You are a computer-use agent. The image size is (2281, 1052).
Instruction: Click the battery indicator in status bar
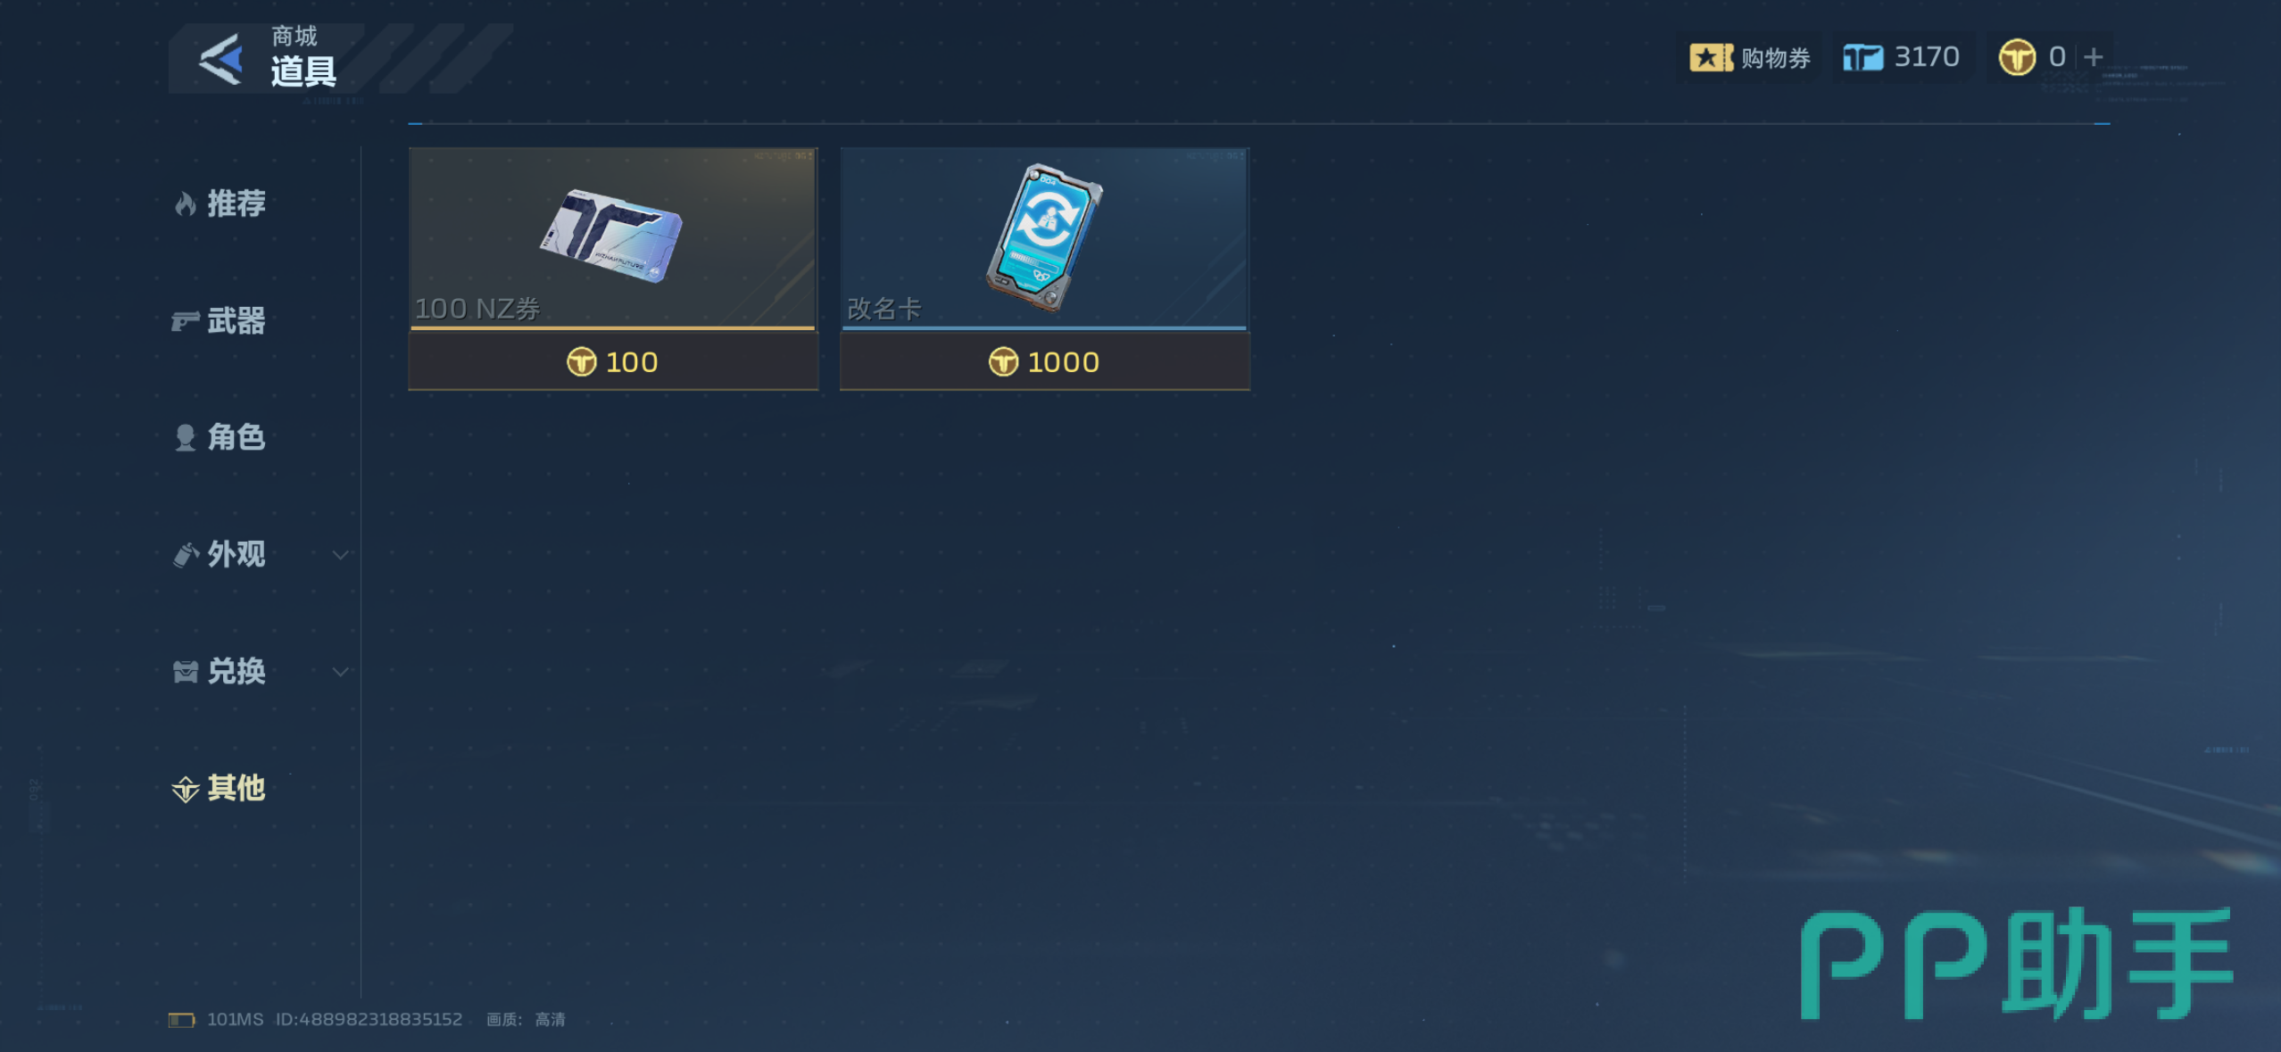[181, 1020]
